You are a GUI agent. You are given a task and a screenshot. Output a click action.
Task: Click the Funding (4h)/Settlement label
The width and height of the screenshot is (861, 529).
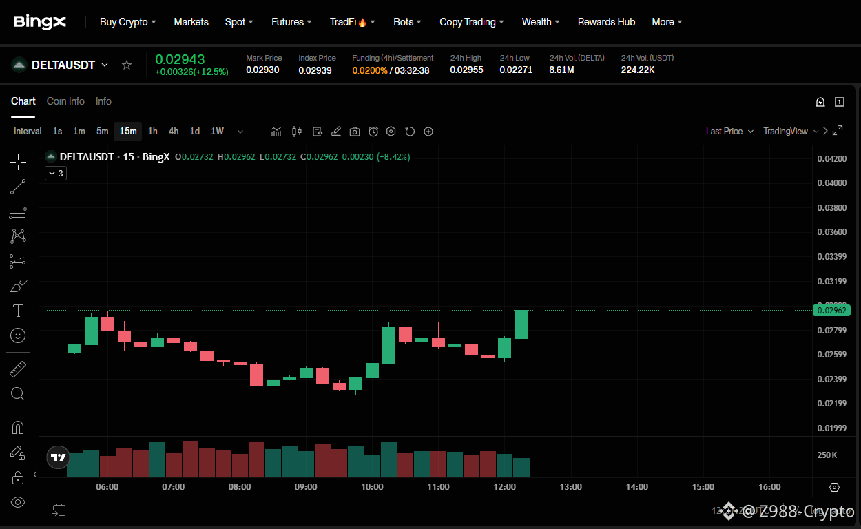393,58
